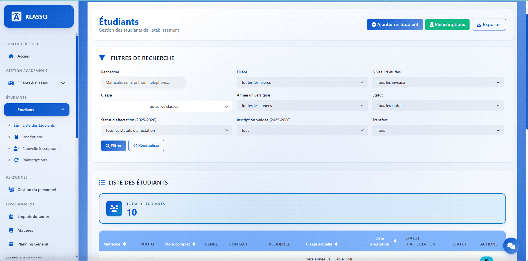The height and width of the screenshot is (261, 528).
Task: Select the Accueil home icon
Action: click(x=11, y=56)
